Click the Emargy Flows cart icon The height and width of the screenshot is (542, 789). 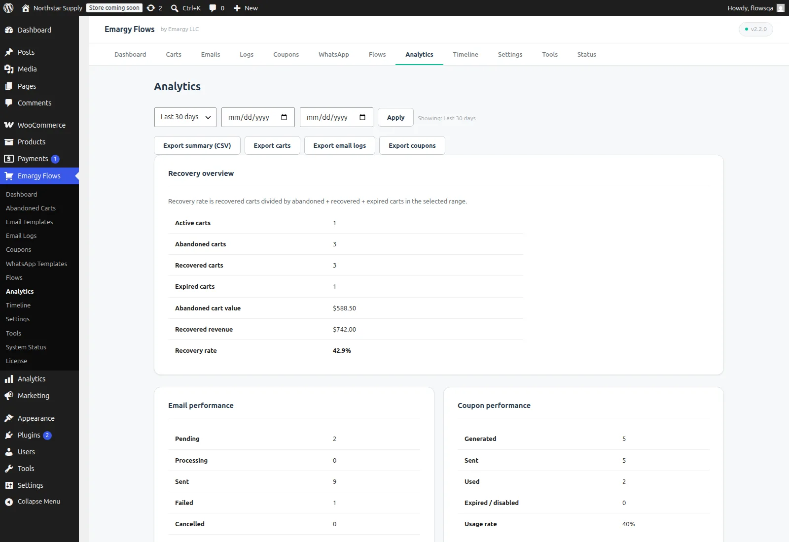[9, 176]
